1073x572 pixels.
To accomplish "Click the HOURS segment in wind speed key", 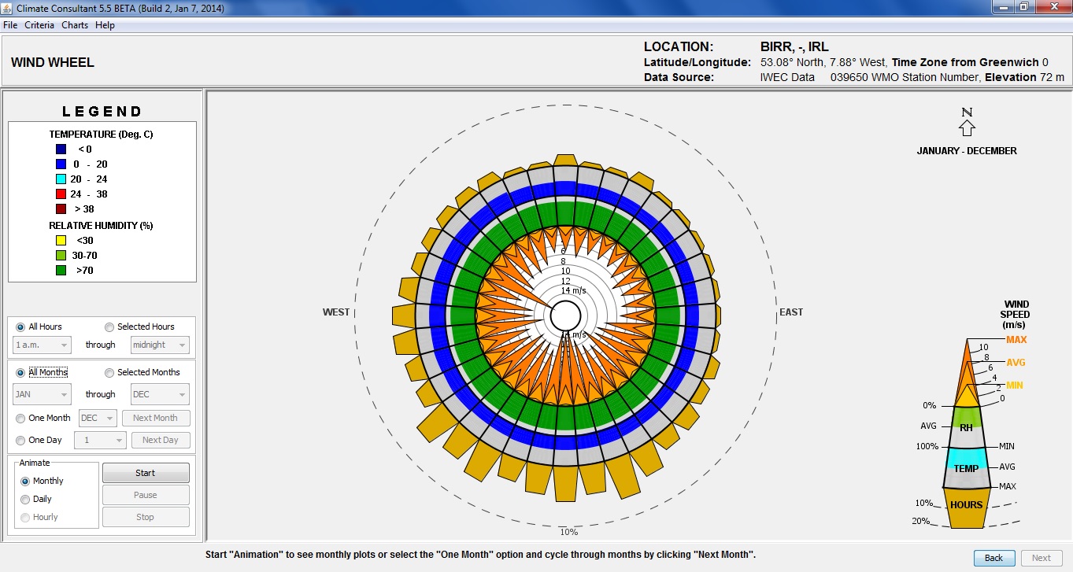I will (966, 505).
